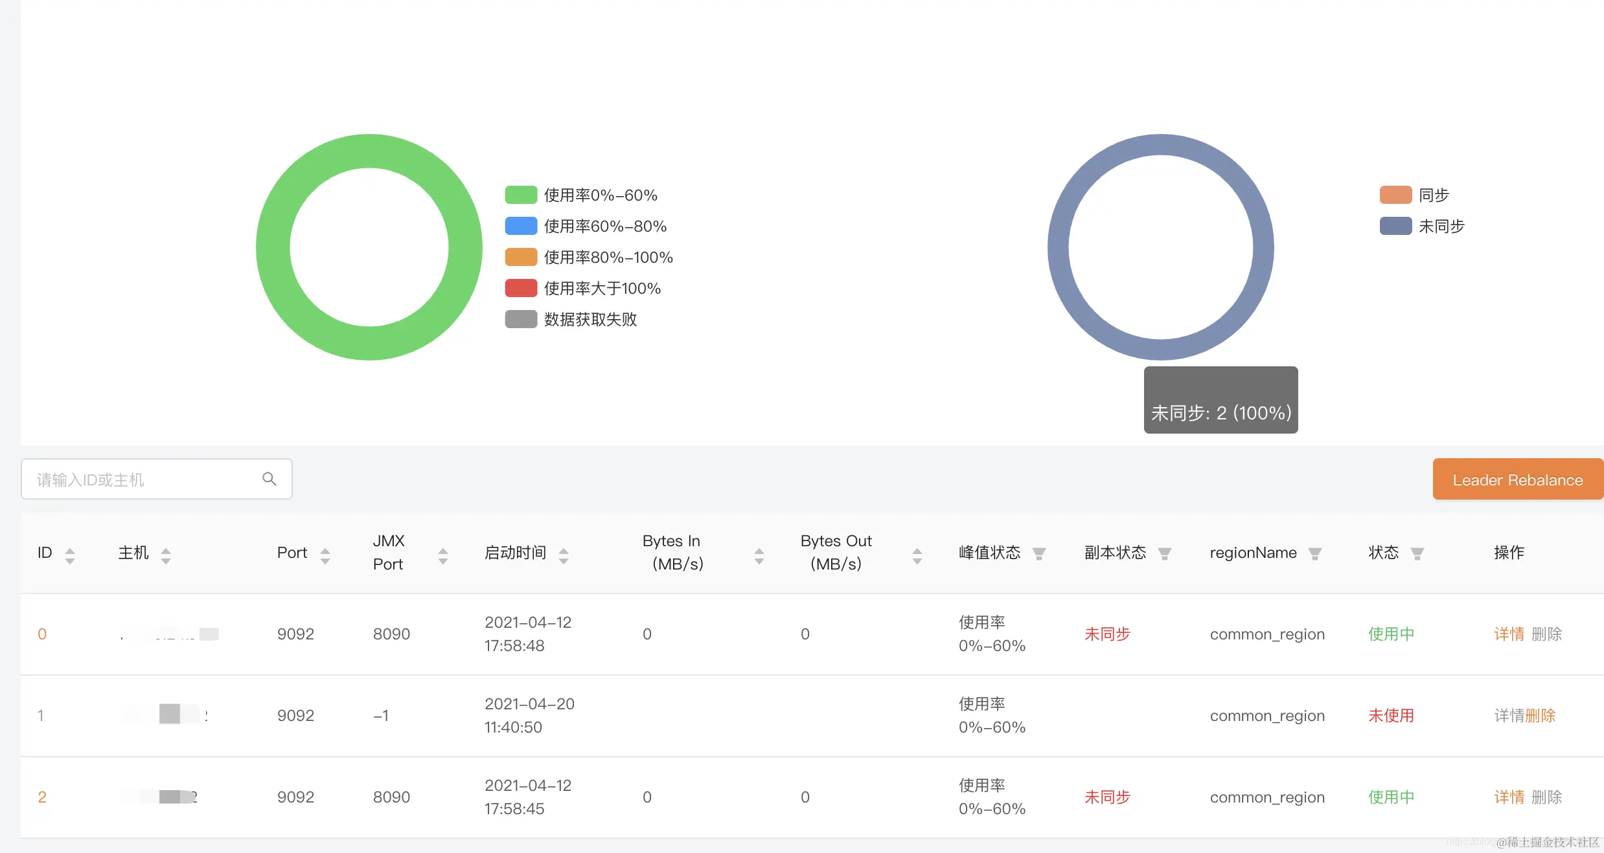This screenshot has height=853, width=1604.
Task: Click the search magnifier icon
Action: pyautogui.click(x=269, y=479)
